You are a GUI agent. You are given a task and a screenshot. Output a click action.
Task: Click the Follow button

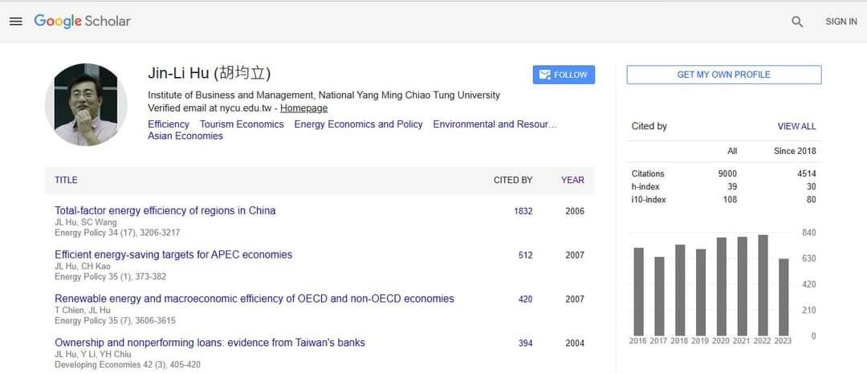tap(564, 75)
